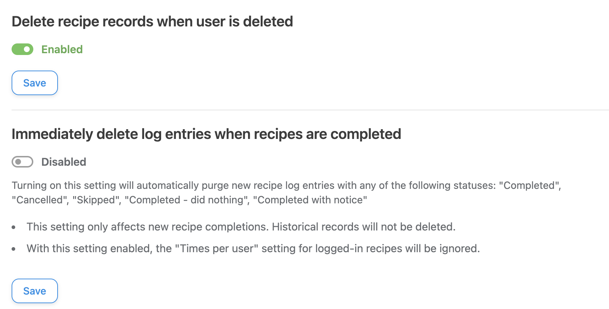Click the "Skipped" status text
The image size is (609, 309).
click(x=97, y=200)
